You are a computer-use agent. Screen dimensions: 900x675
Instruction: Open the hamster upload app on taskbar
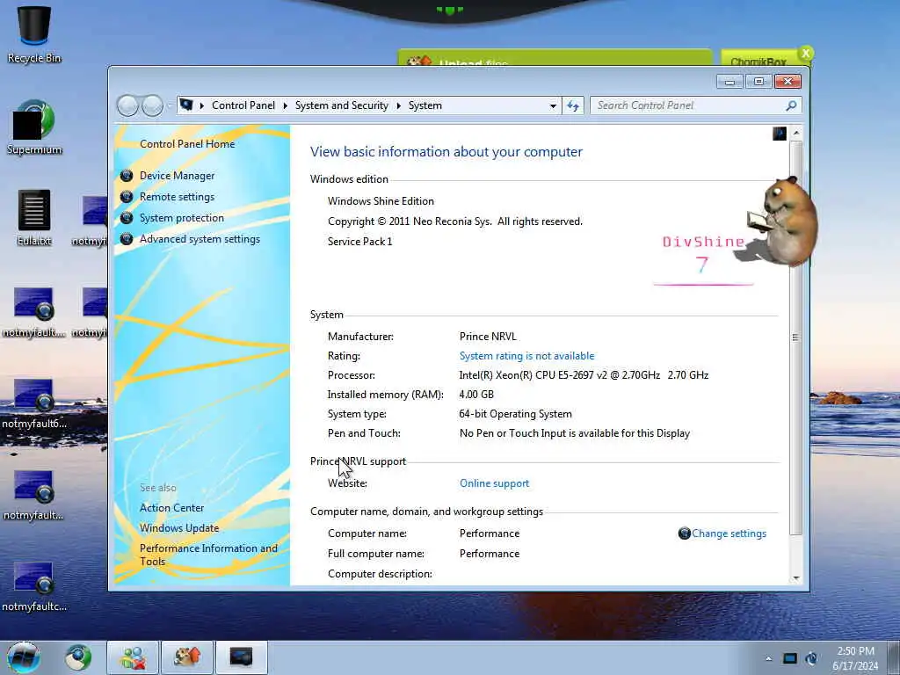click(186, 657)
